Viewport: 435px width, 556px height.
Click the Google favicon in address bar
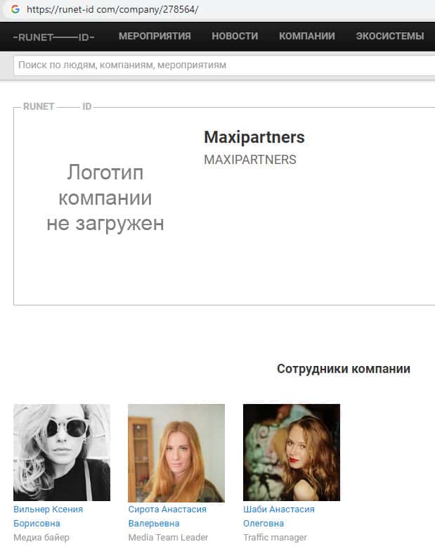pos(15,9)
